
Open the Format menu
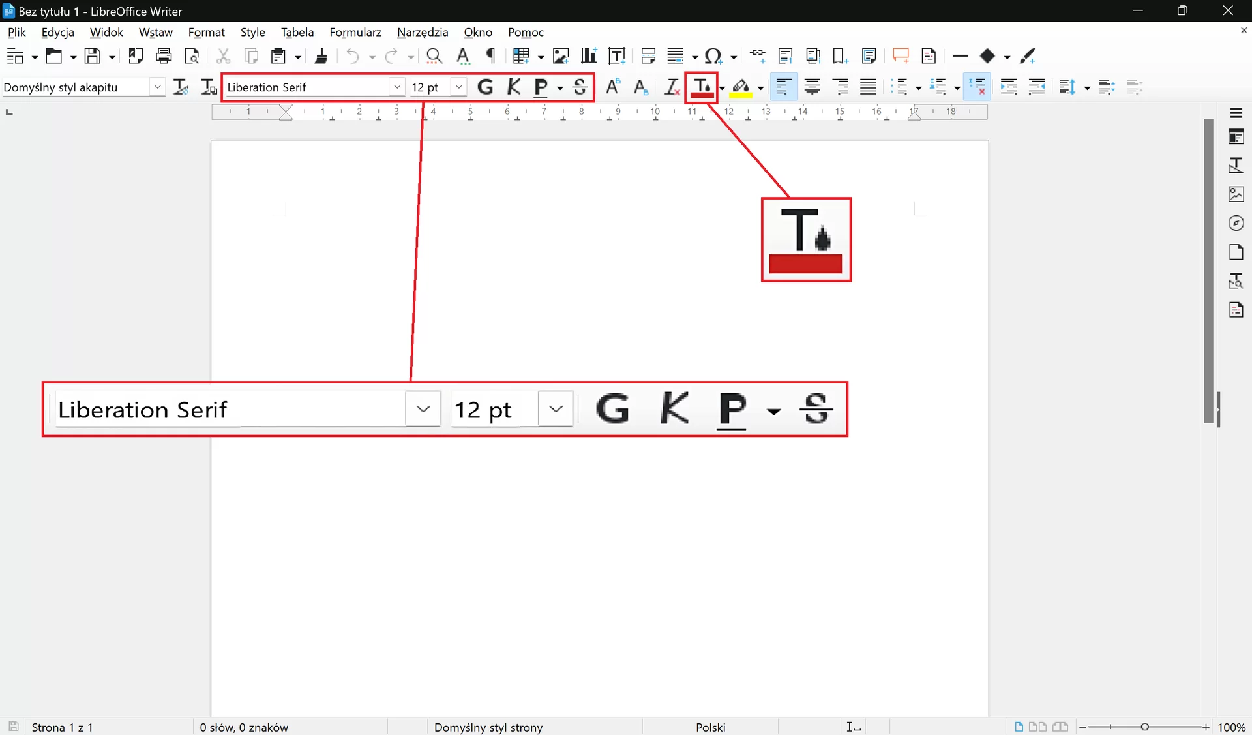point(207,32)
